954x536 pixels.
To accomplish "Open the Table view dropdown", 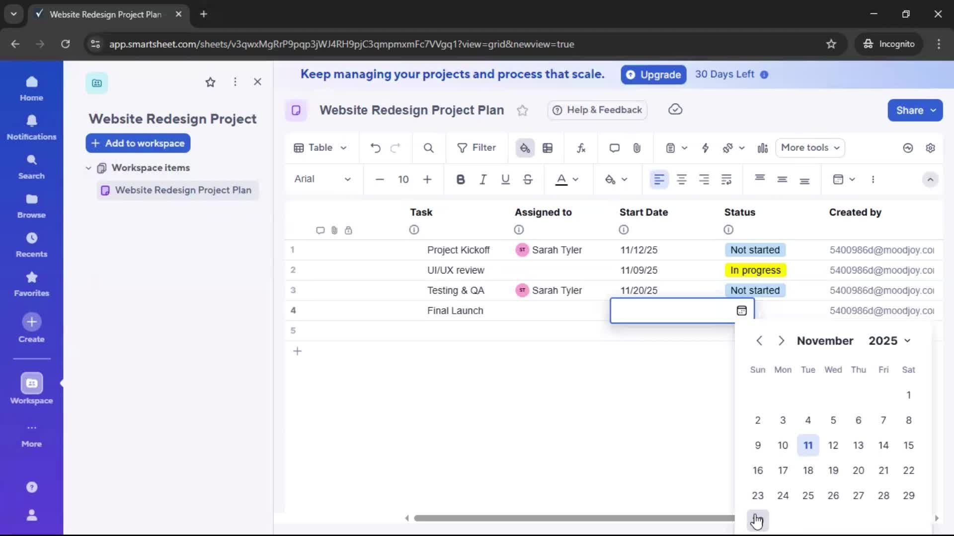I will pyautogui.click(x=319, y=147).
